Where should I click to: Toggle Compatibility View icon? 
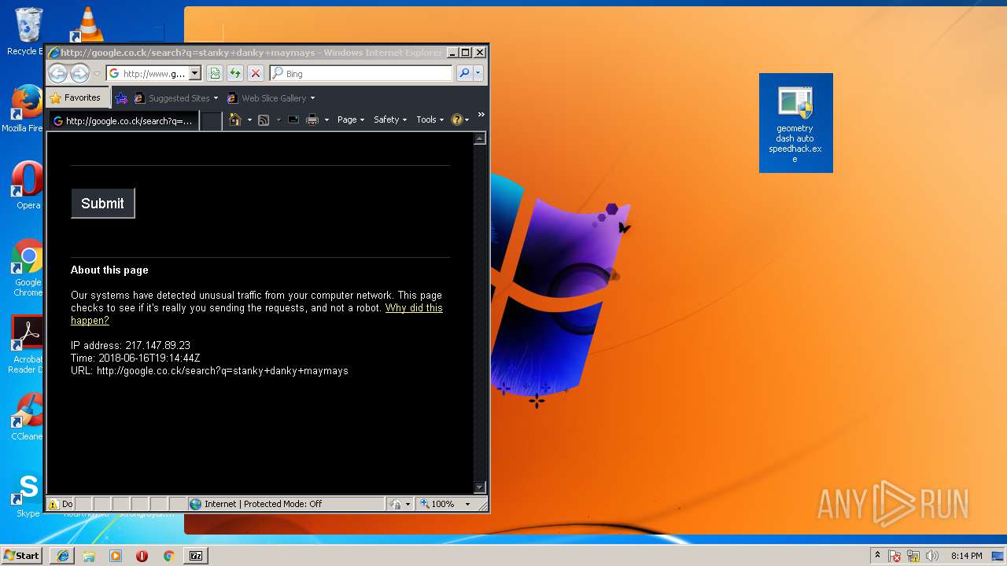[215, 73]
